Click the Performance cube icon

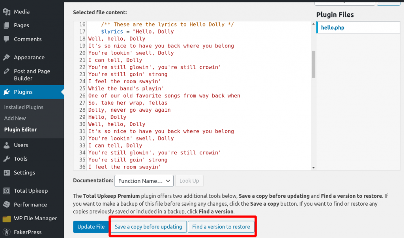pos(7,204)
